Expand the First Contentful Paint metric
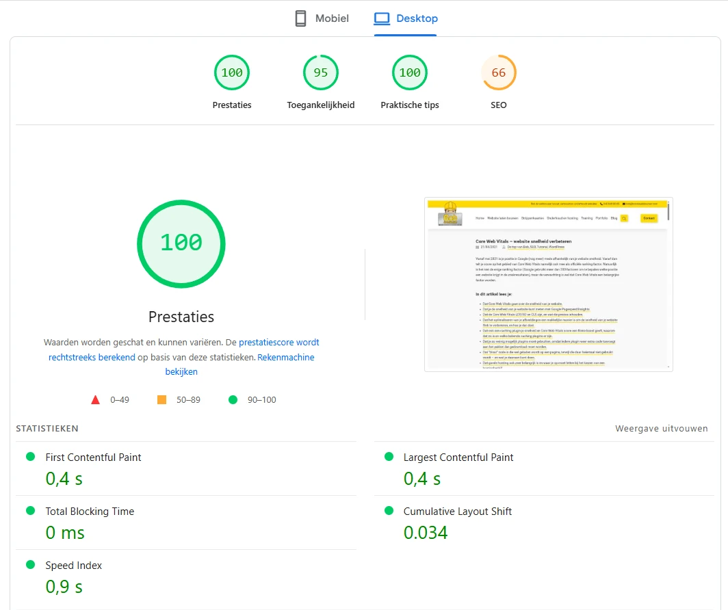Viewport: 728px width, 610px height. pyautogui.click(x=93, y=457)
